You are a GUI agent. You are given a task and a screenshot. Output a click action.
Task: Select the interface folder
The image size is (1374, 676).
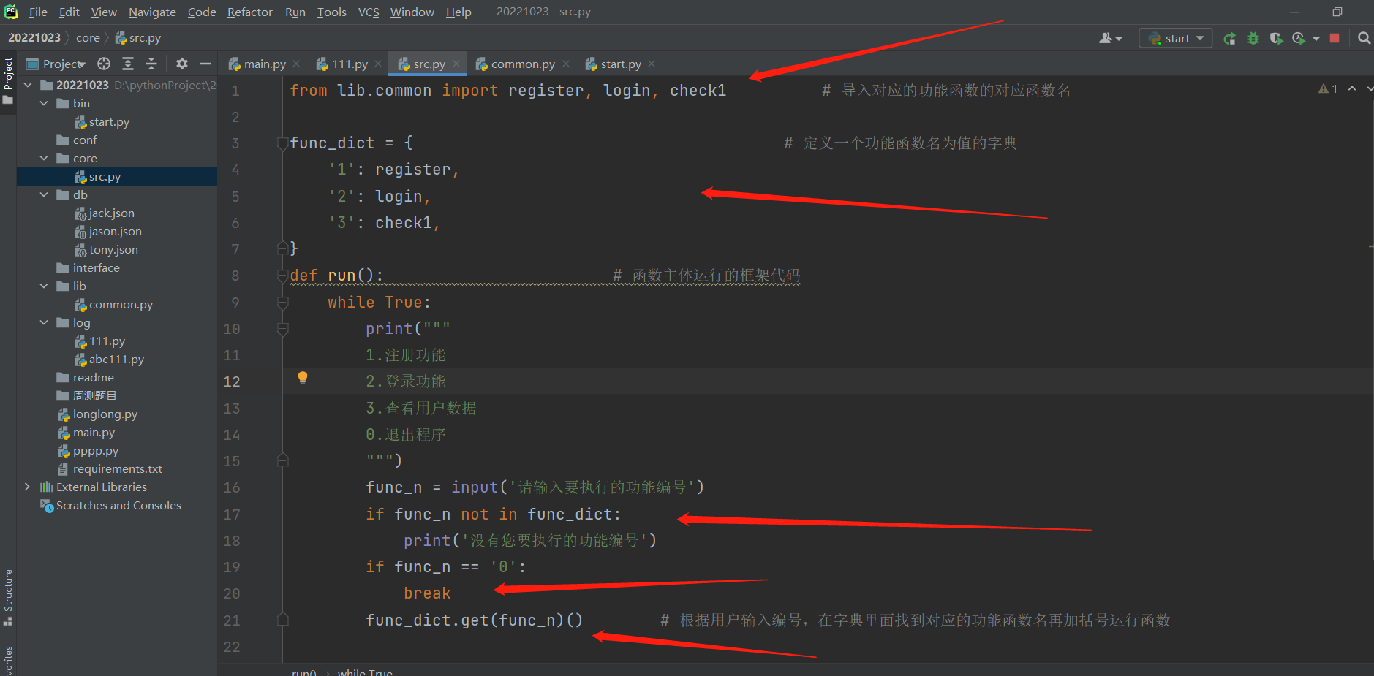click(96, 267)
